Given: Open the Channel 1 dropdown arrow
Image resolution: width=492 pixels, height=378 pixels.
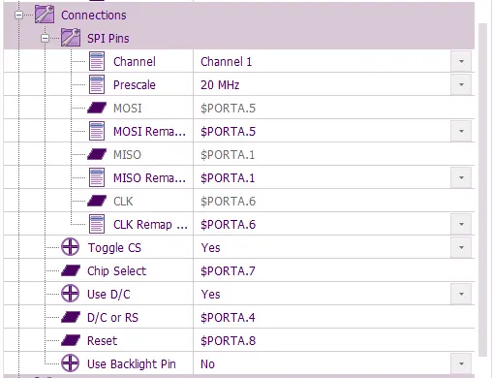Looking at the screenshot, I should point(461,61).
